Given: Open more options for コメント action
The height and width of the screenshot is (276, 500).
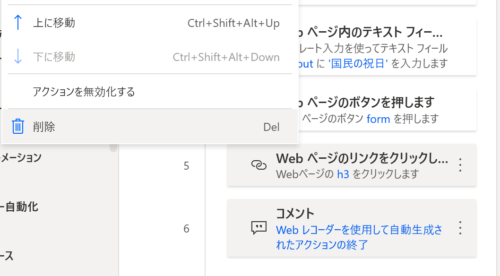Looking at the screenshot, I should pyautogui.click(x=460, y=228).
